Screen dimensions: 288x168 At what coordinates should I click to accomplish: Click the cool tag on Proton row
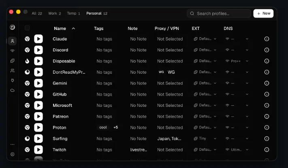tap(103, 128)
